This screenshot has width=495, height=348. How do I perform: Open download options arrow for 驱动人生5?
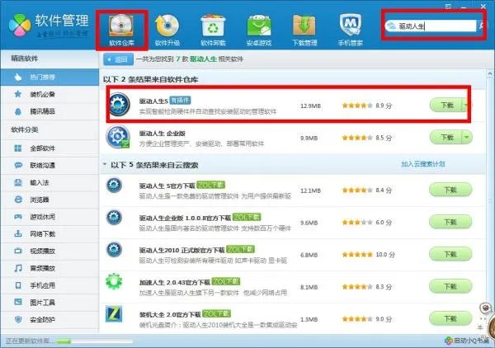(x=465, y=105)
